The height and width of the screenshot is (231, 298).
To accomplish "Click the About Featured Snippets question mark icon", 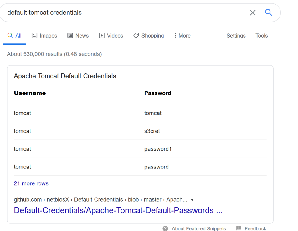I will tap(166, 228).
